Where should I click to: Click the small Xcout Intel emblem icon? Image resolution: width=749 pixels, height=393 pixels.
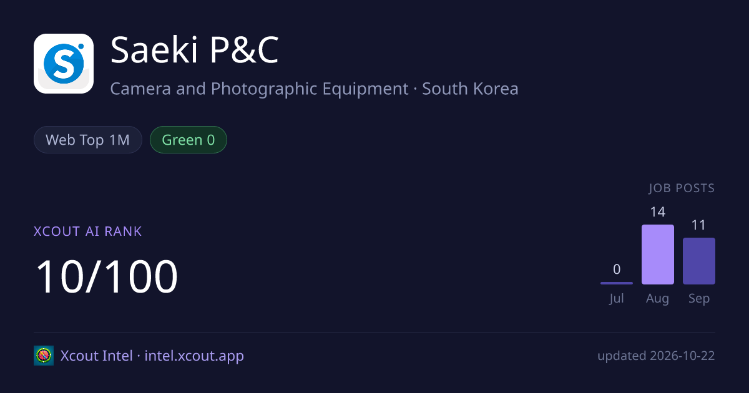(44, 356)
